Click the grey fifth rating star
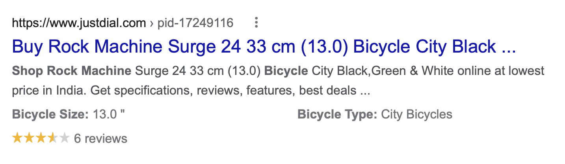Screen dimensions: 565x164 [64, 138]
